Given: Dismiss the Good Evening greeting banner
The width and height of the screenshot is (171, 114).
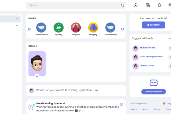Looking at the screenshot, I should coord(121,105).
